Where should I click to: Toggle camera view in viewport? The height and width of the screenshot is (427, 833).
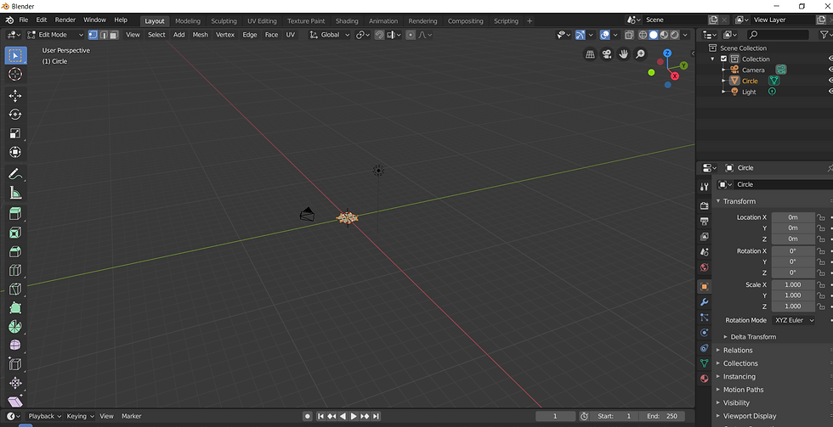(606, 54)
